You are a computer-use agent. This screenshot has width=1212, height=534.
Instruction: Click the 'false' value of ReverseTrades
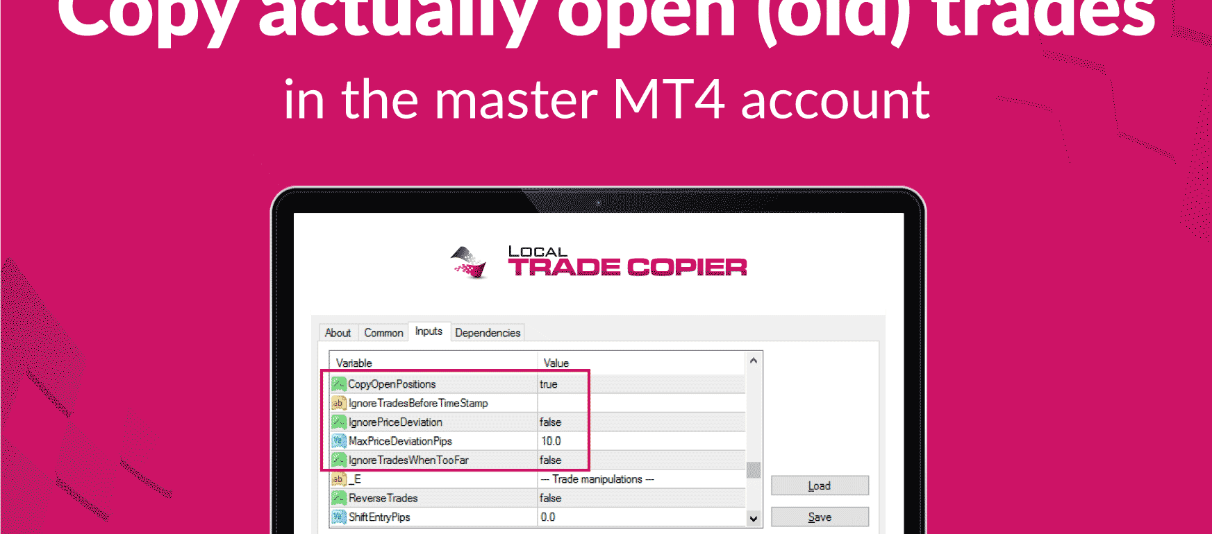pyautogui.click(x=550, y=498)
